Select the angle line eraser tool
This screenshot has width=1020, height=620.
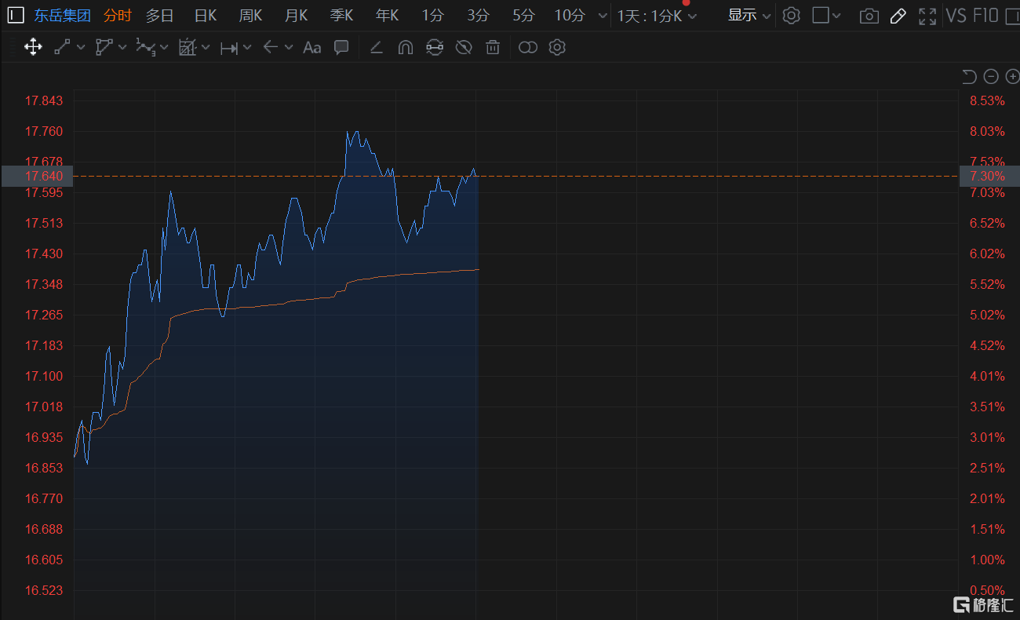point(376,47)
